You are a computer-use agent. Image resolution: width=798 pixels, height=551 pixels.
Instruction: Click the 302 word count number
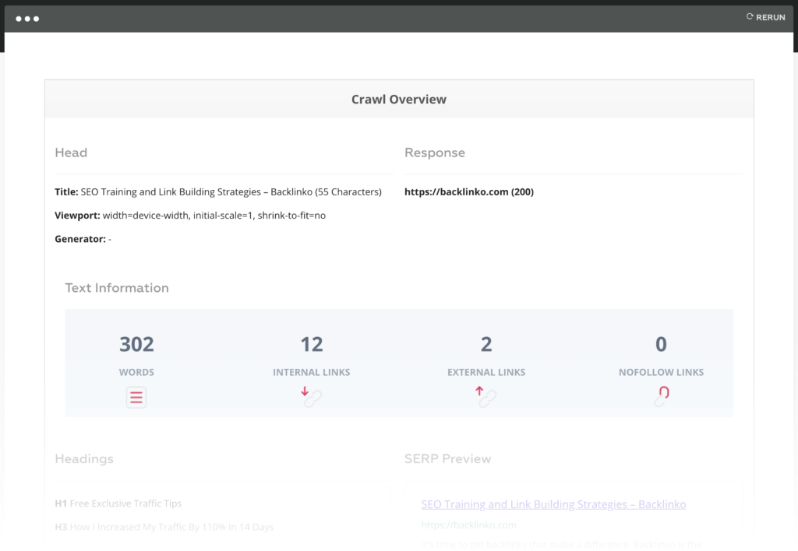pos(136,344)
